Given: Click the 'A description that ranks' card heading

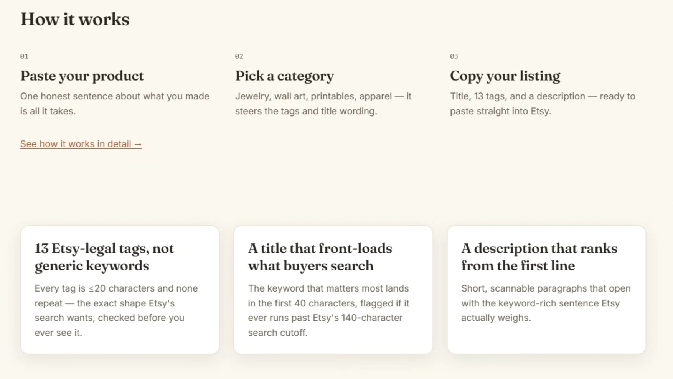Looking at the screenshot, I should tap(539, 257).
